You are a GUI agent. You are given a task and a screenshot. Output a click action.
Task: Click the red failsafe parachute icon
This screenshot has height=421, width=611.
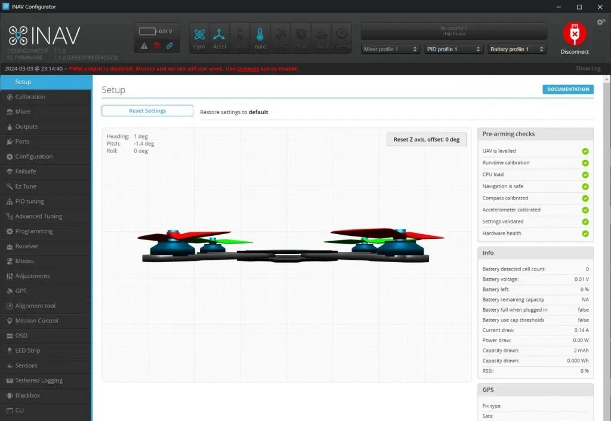(x=157, y=46)
